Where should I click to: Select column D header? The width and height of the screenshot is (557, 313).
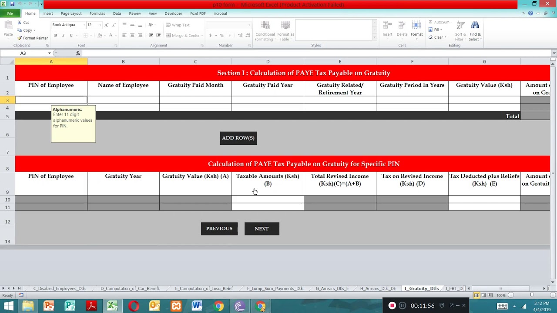268,62
